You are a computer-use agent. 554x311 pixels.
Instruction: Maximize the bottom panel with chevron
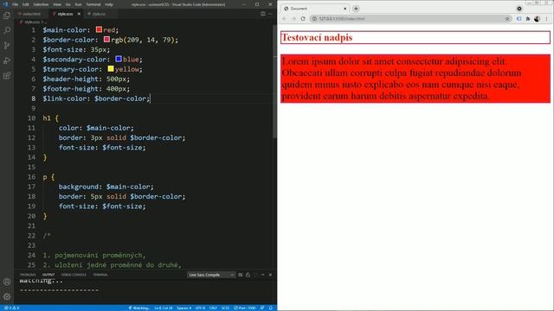pyautogui.click(x=263, y=275)
